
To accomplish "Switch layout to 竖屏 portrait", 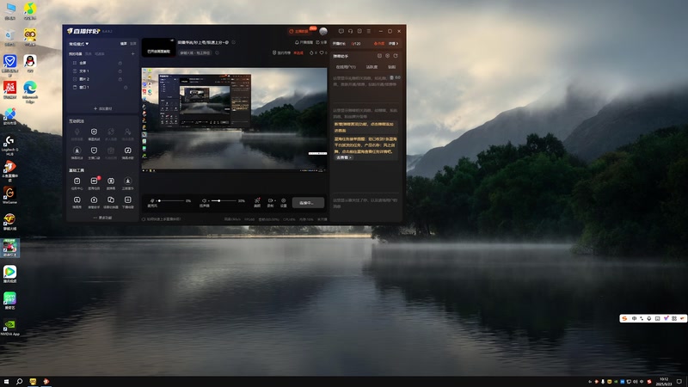I will pyautogui.click(x=133, y=44).
